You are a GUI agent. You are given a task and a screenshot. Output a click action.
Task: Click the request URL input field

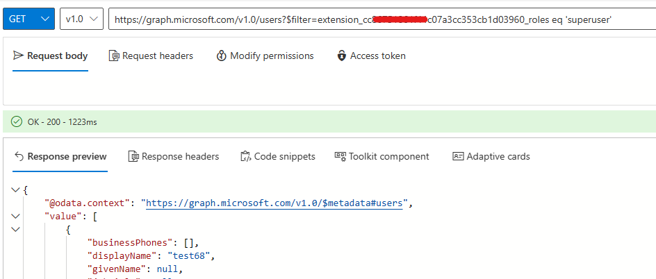(x=382, y=19)
